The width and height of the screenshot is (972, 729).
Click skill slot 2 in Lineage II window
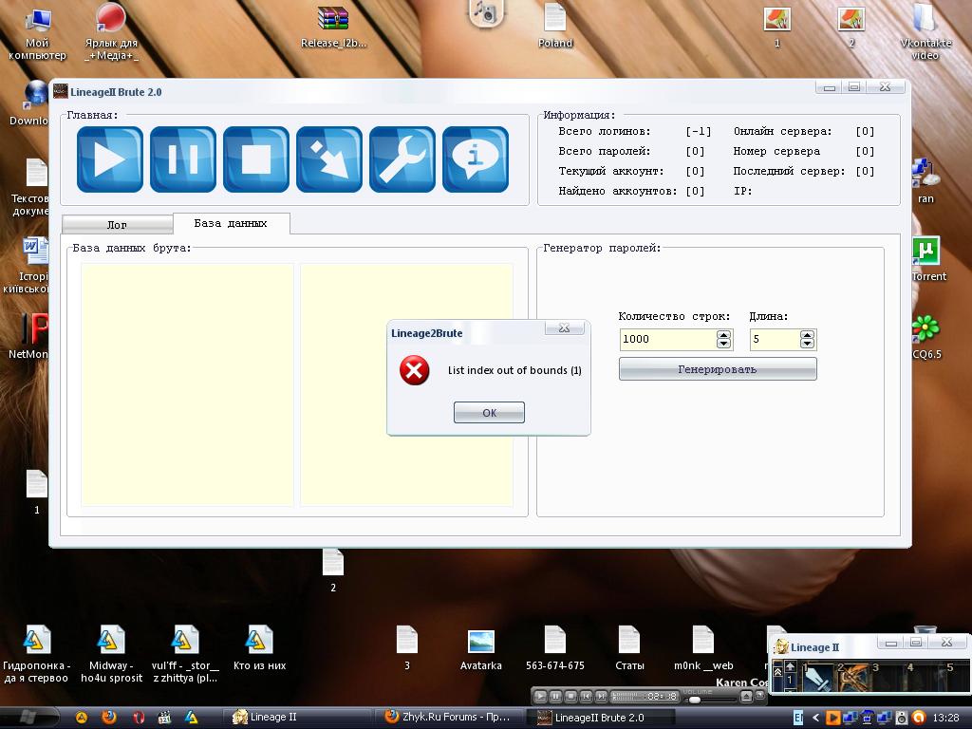click(x=852, y=678)
